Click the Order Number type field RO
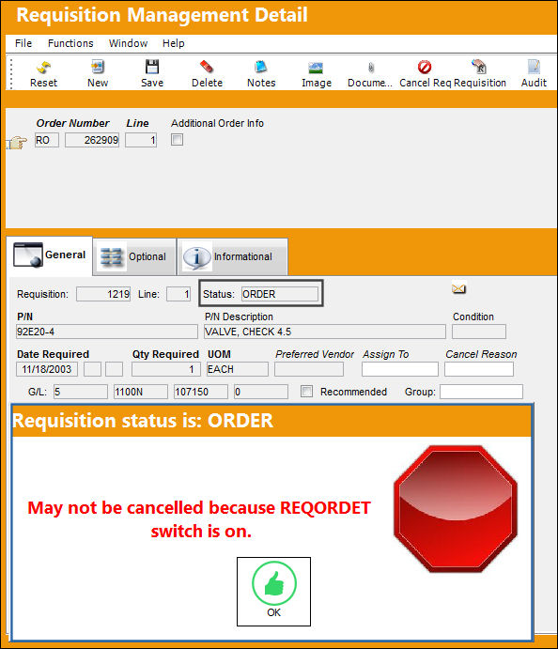Screen dimensions: 558x649 coord(47,140)
